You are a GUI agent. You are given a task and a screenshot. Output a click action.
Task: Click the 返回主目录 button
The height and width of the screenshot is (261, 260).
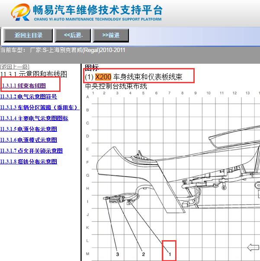click(x=28, y=35)
